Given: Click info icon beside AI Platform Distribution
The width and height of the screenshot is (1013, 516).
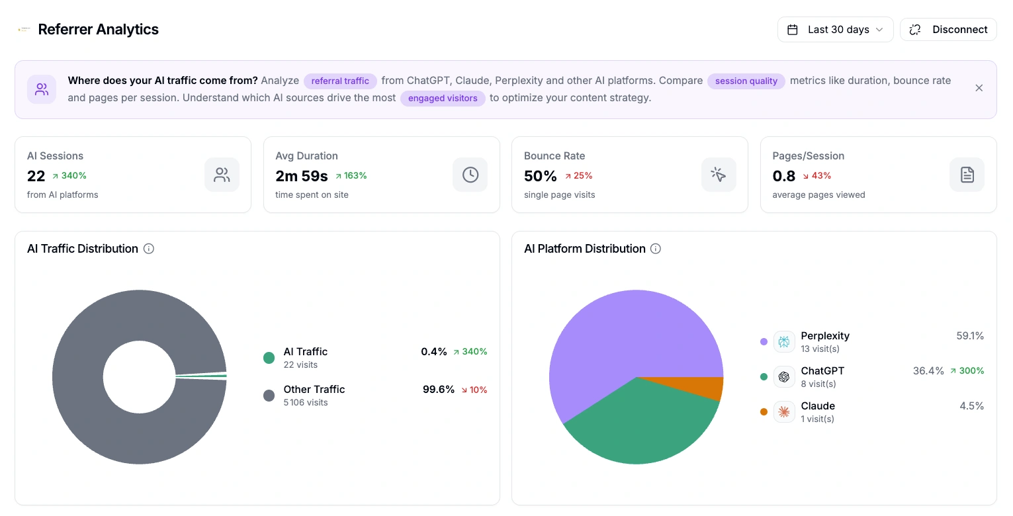Looking at the screenshot, I should (x=655, y=249).
